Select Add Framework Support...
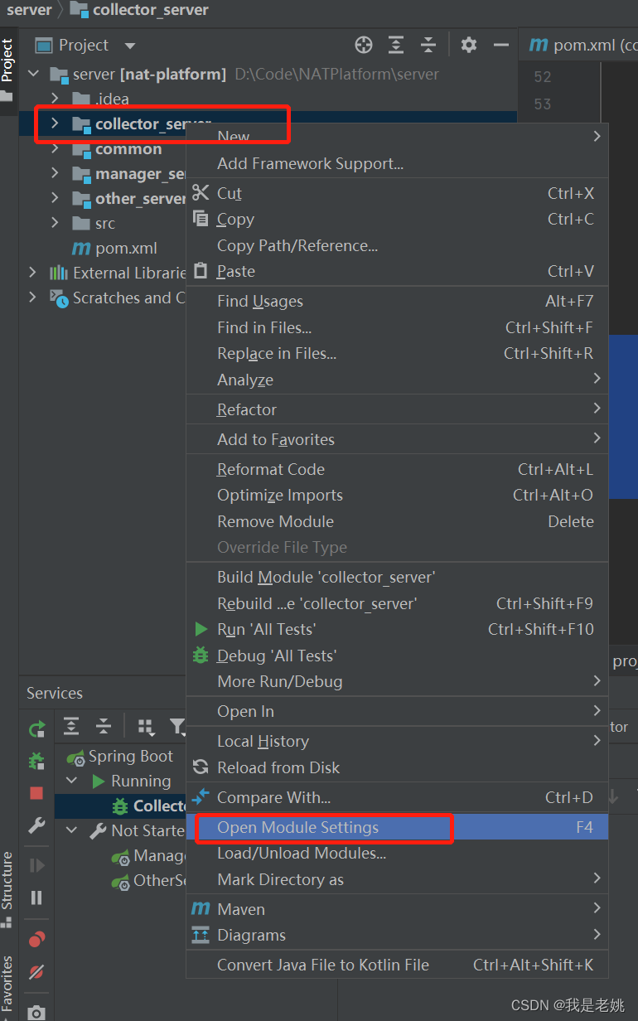 click(398, 163)
